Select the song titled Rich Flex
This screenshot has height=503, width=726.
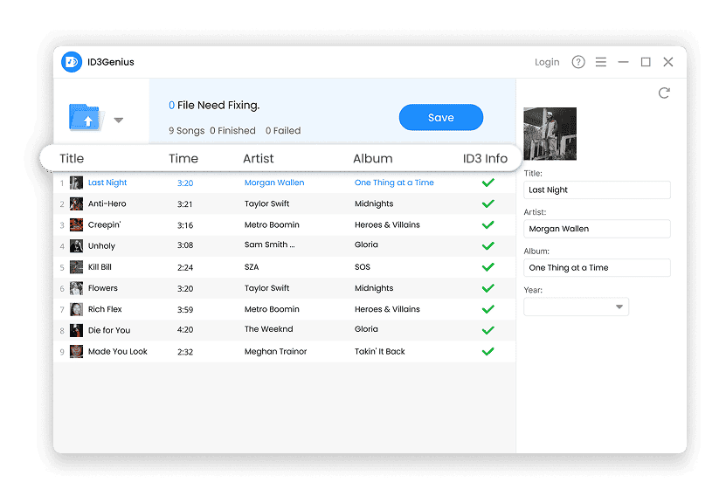click(x=105, y=309)
